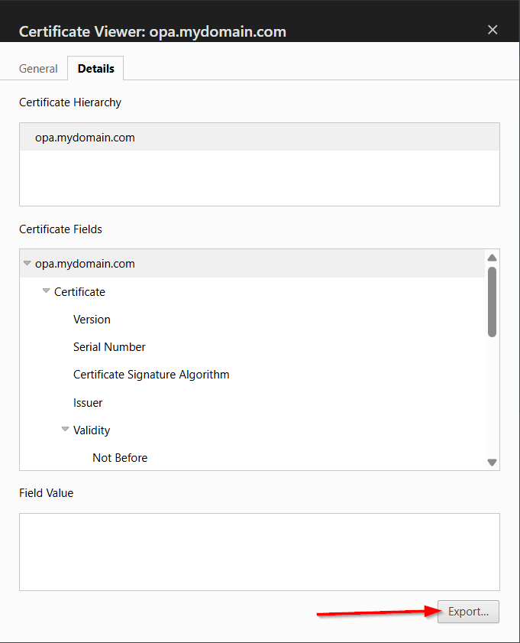The image size is (520, 643).
Task: Collapse the Validity node disclosure triangle
Action: 66,430
